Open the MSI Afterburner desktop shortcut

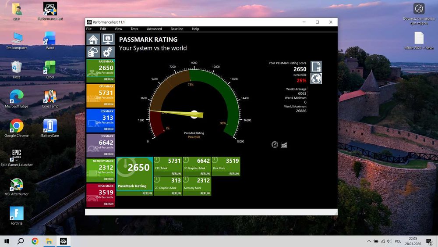tap(17, 186)
